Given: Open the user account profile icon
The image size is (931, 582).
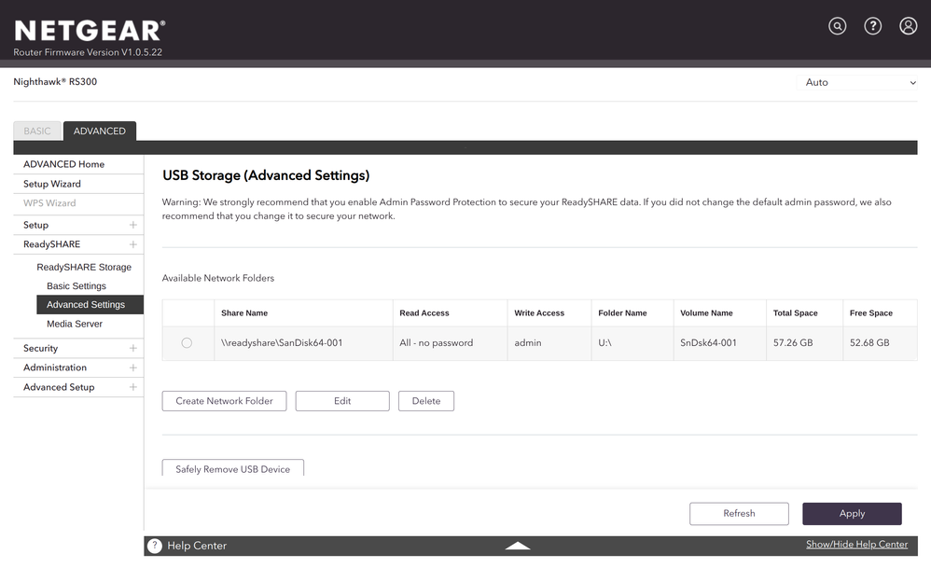Looking at the screenshot, I should [908, 26].
